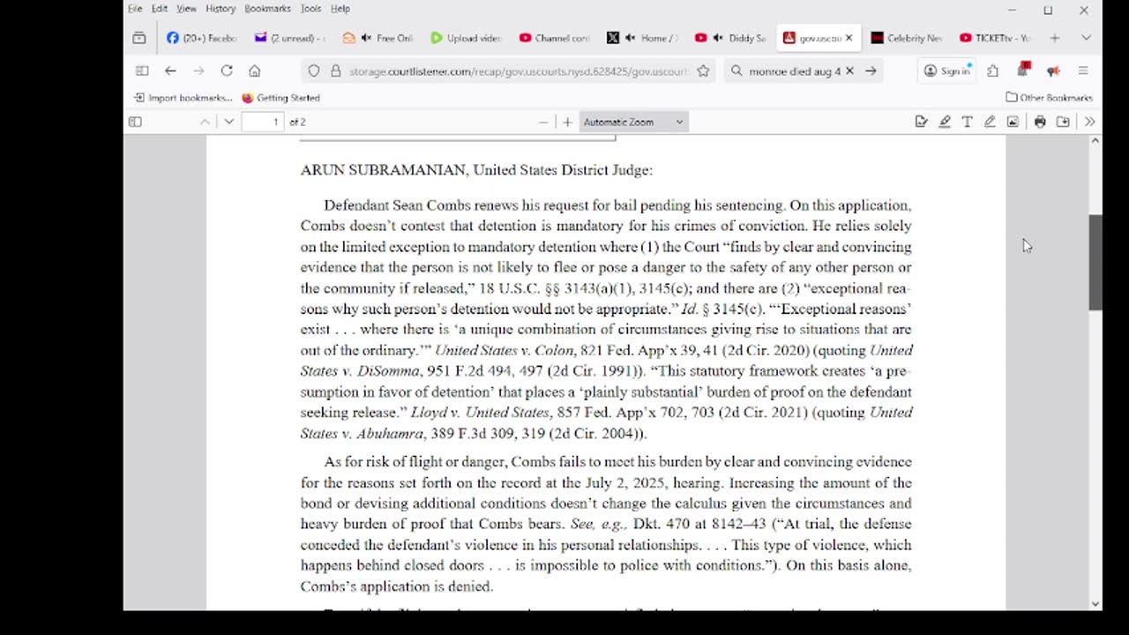Open the extensions puzzle icon

(x=993, y=71)
